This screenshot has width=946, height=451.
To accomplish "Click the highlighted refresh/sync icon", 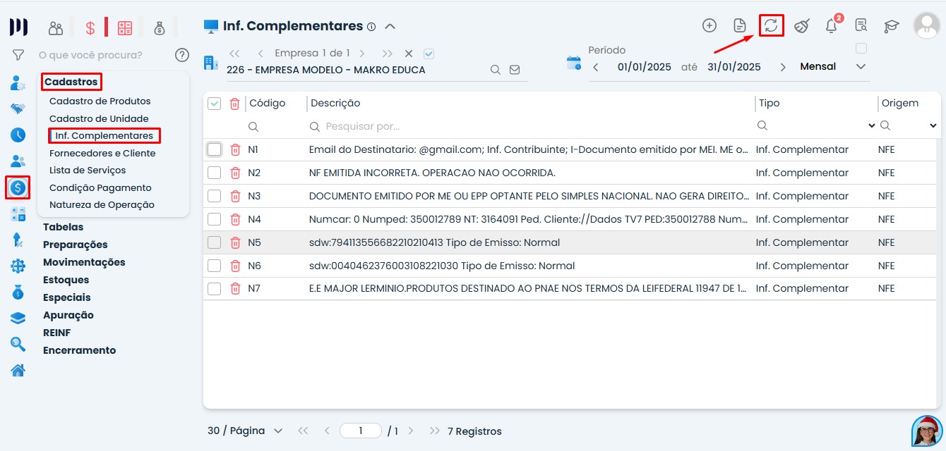I will click(x=771, y=25).
